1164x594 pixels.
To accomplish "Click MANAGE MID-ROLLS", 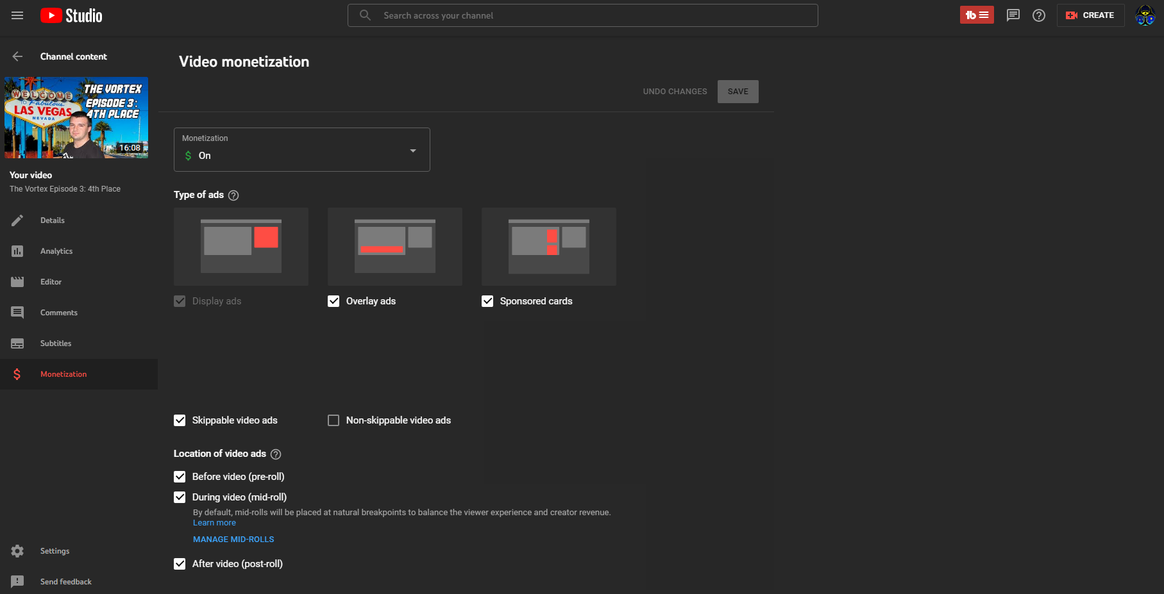I will tap(233, 540).
